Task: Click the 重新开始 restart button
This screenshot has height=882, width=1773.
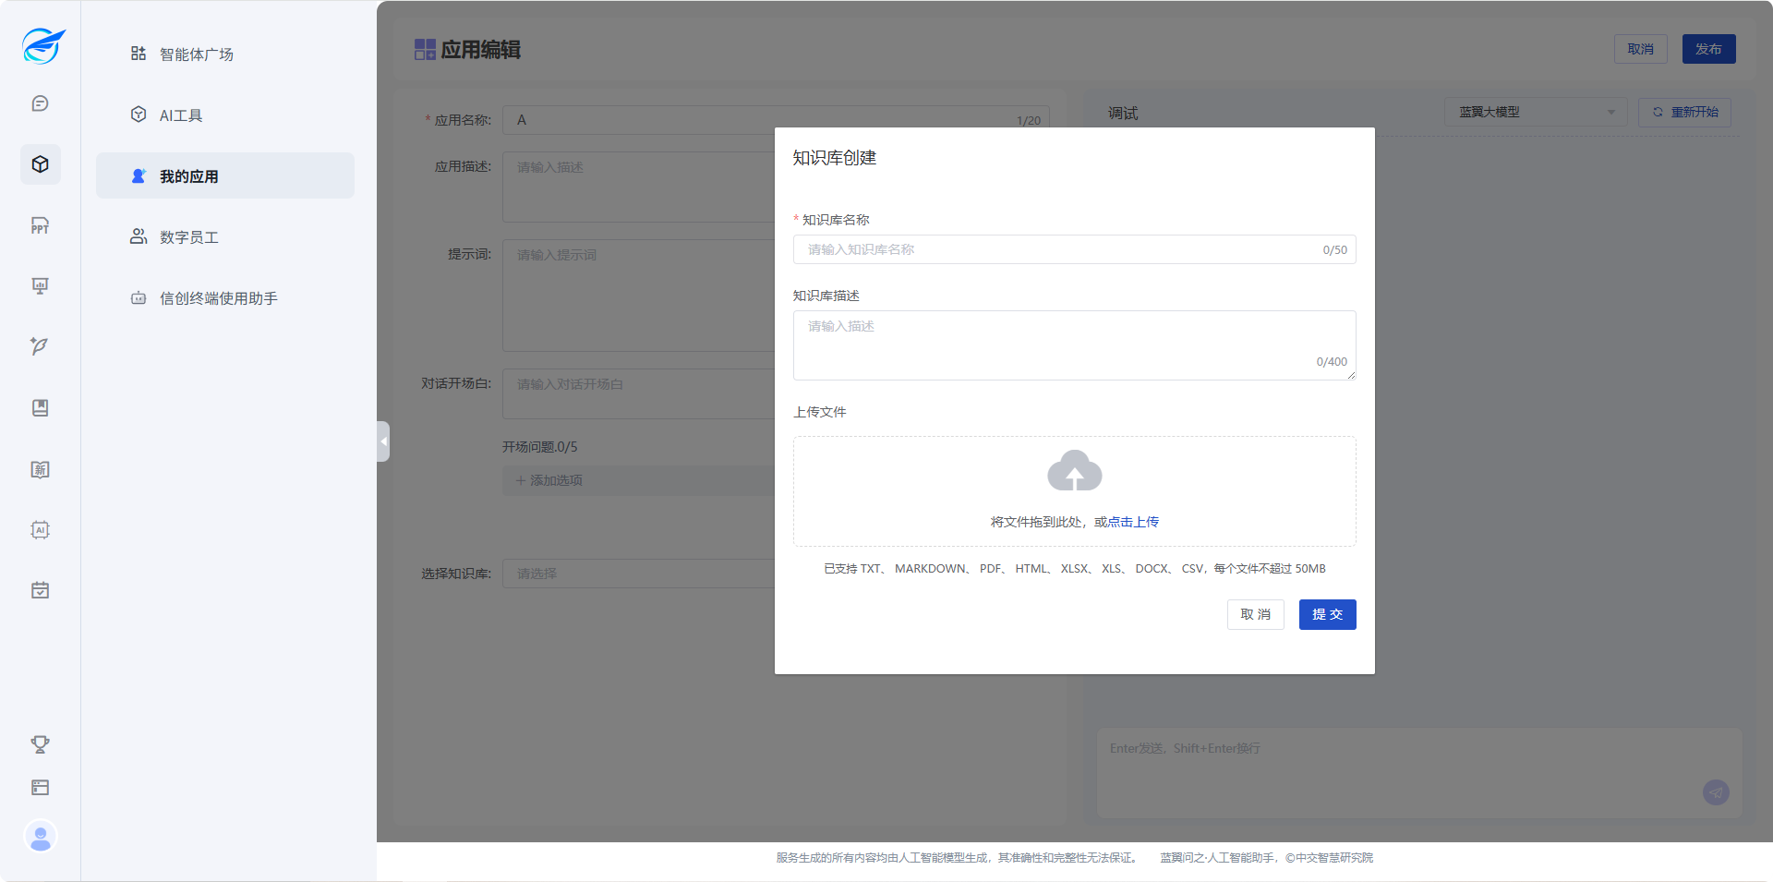Action: coord(1684,112)
